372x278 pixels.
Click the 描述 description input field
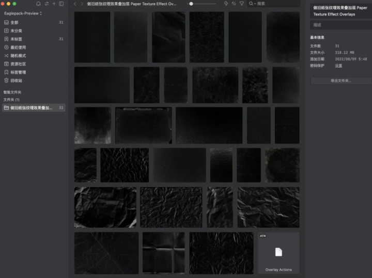coord(340,25)
